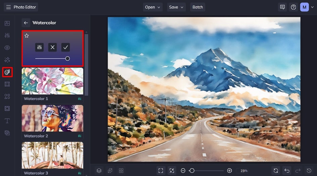The width and height of the screenshot is (317, 176).
Task: Toggle fit-to-screen view icon
Action: (161, 171)
